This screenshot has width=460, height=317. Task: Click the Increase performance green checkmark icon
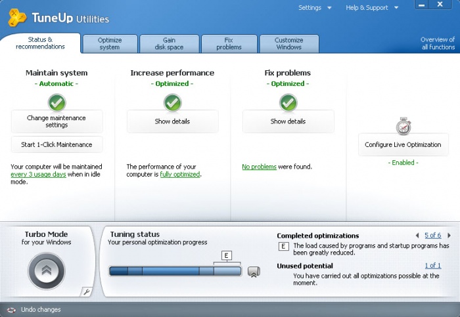pyautogui.click(x=172, y=102)
